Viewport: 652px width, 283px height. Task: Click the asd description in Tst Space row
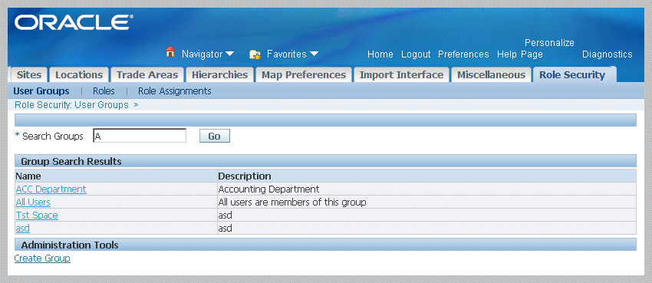point(225,216)
